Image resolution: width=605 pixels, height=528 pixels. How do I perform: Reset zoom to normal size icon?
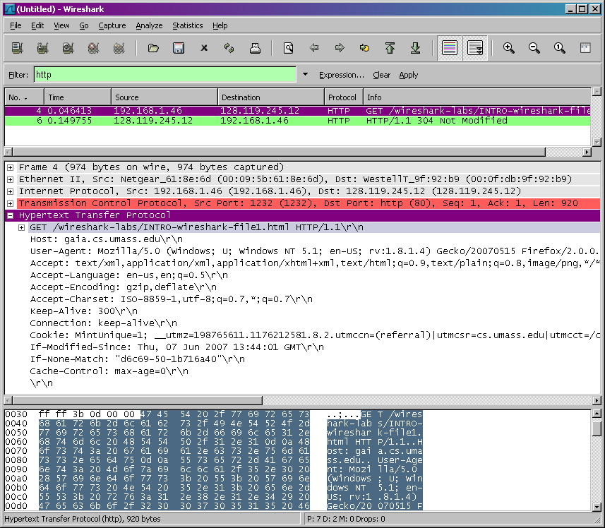coord(560,48)
